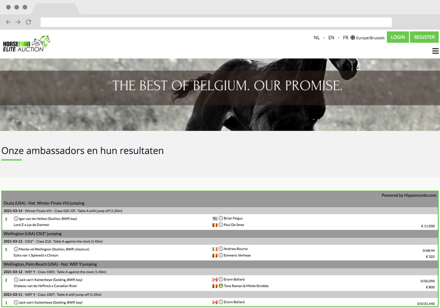
Task: Click the browser back arrow
Action: (8, 22)
